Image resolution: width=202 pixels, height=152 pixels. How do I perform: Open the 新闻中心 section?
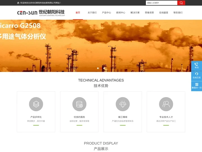[121, 13]
